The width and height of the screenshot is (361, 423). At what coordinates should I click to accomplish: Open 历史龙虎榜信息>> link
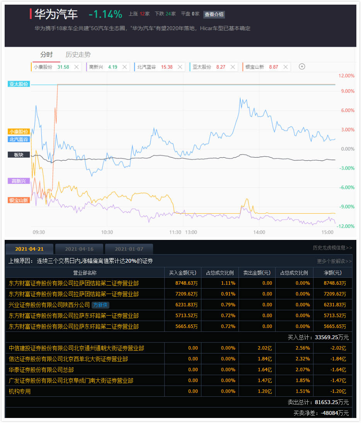332,248
